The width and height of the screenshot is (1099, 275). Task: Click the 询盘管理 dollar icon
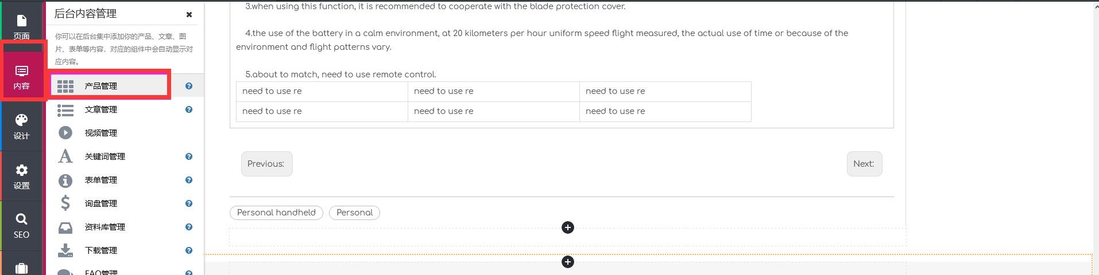[x=65, y=203]
